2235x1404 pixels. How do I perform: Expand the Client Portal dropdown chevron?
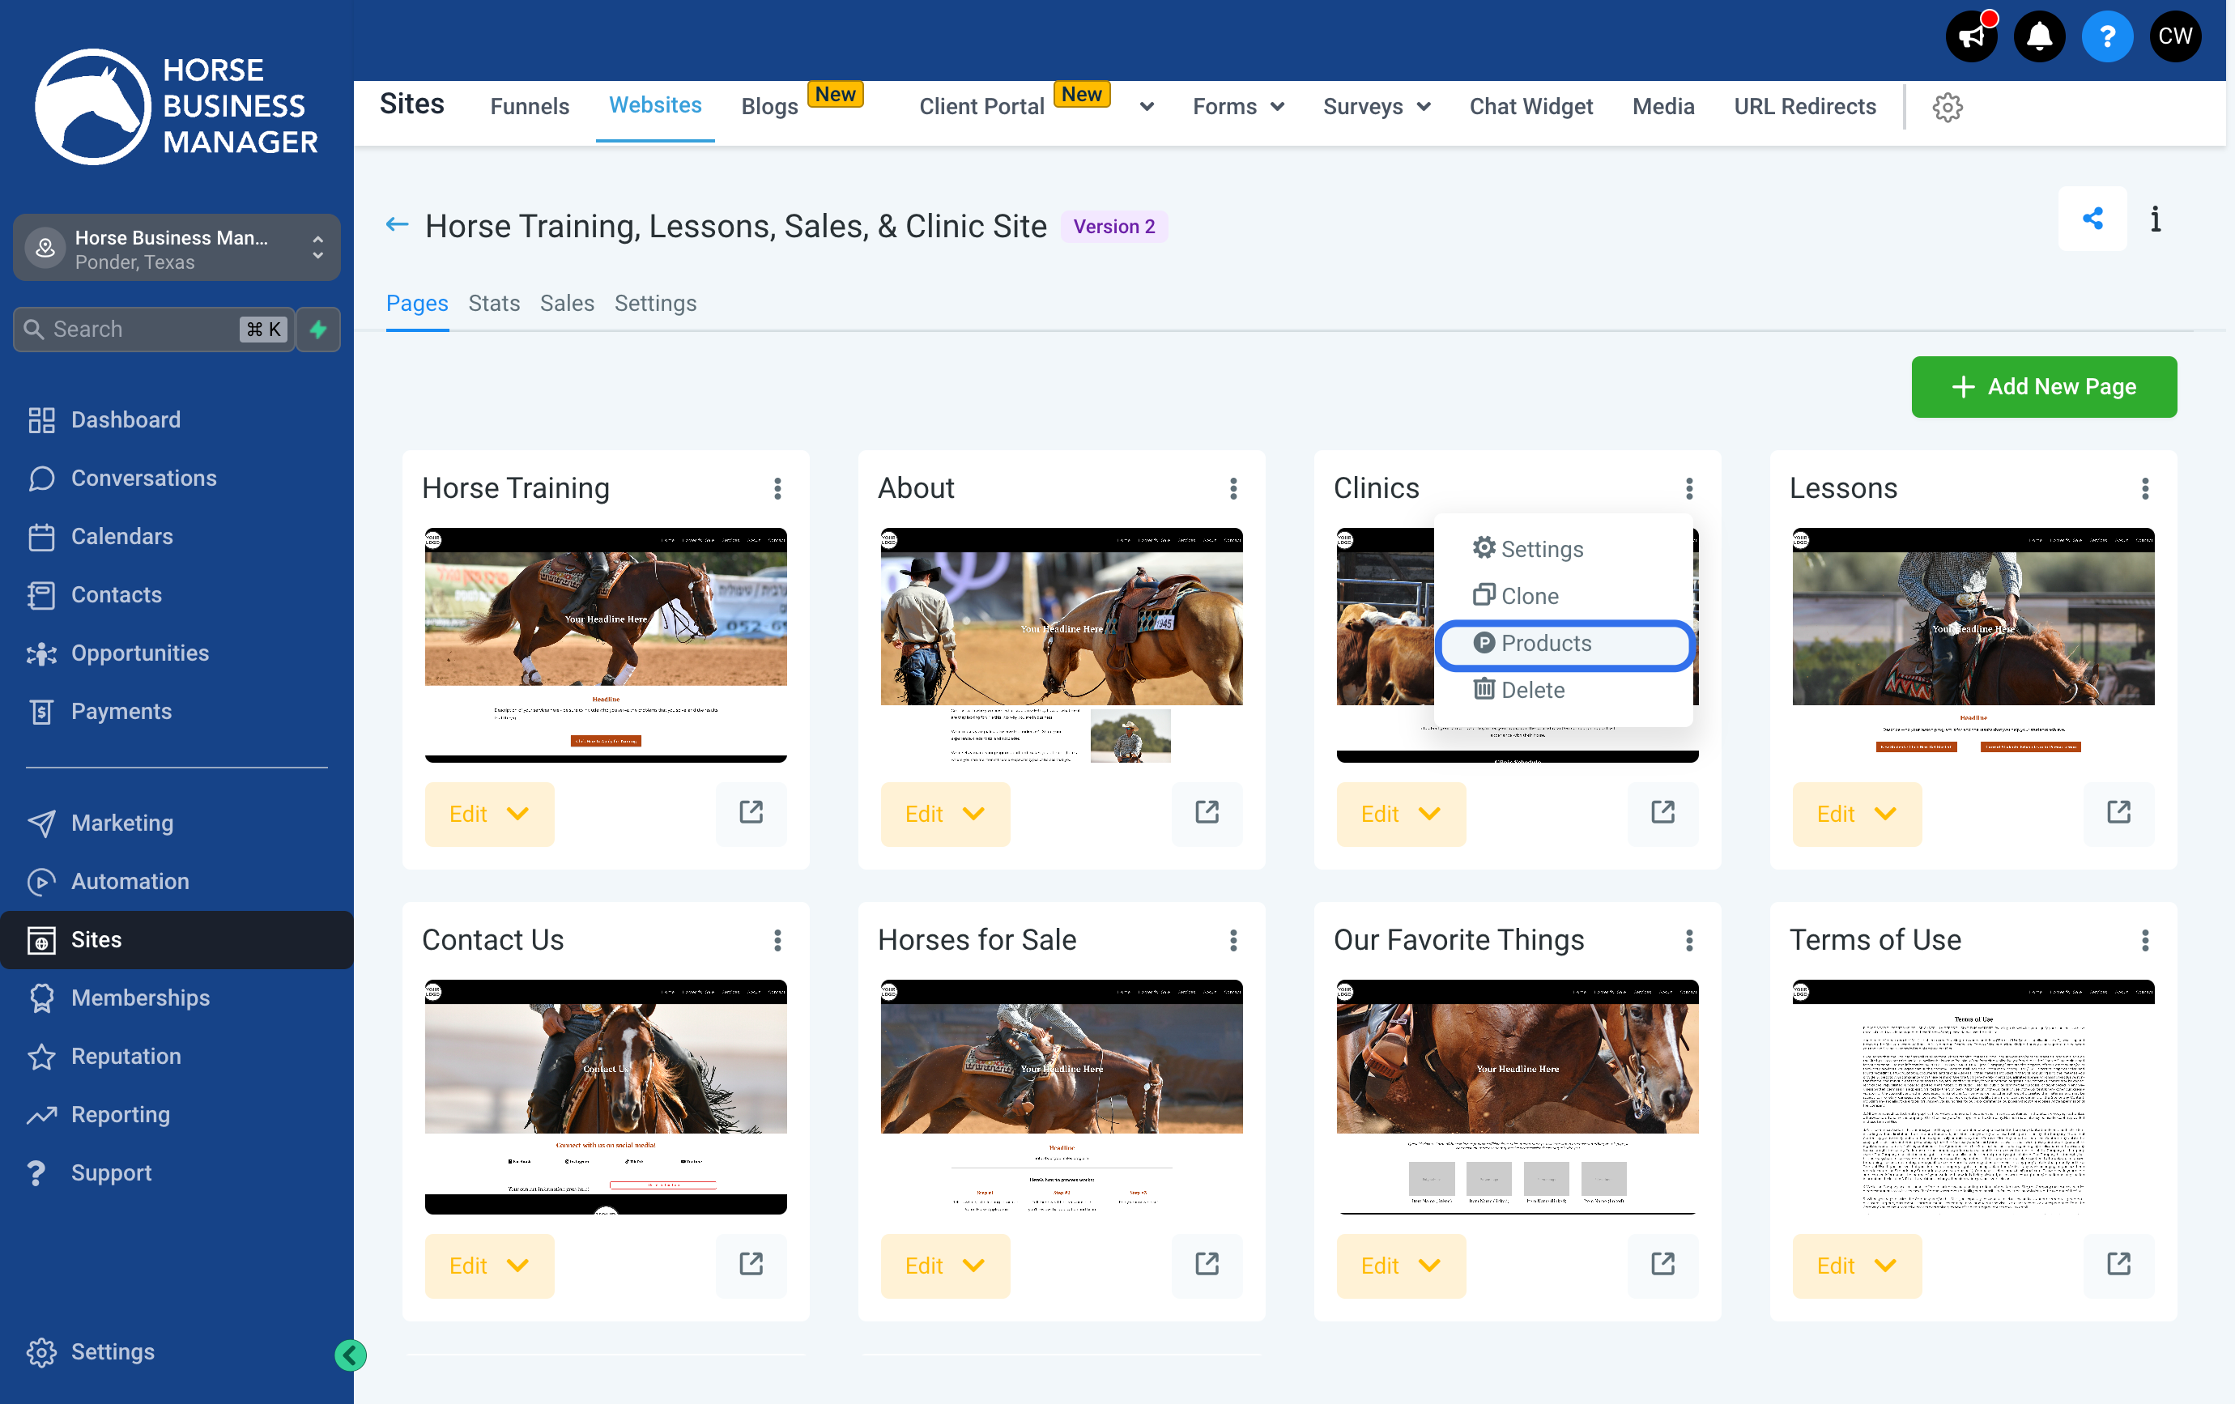[1147, 107]
